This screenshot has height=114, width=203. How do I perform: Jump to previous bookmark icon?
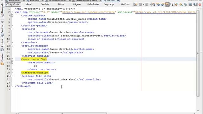click(176, 4)
